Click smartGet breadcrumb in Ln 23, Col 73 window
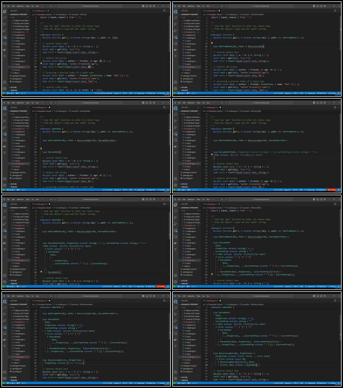 245,208
